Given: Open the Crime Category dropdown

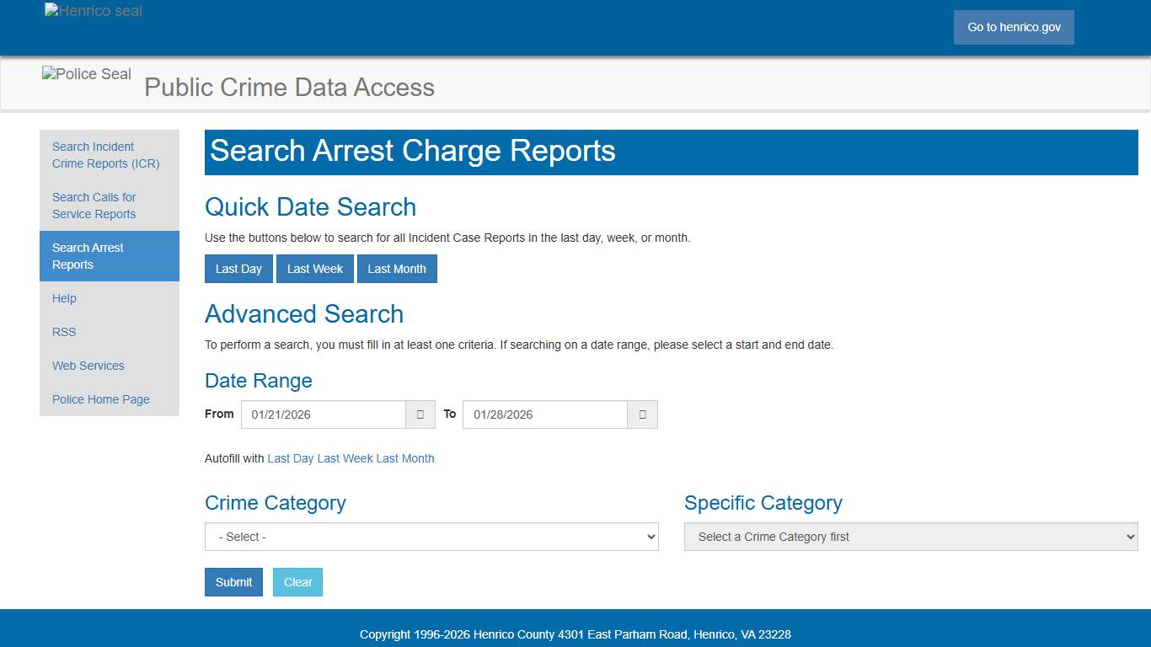Looking at the screenshot, I should point(431,537).
